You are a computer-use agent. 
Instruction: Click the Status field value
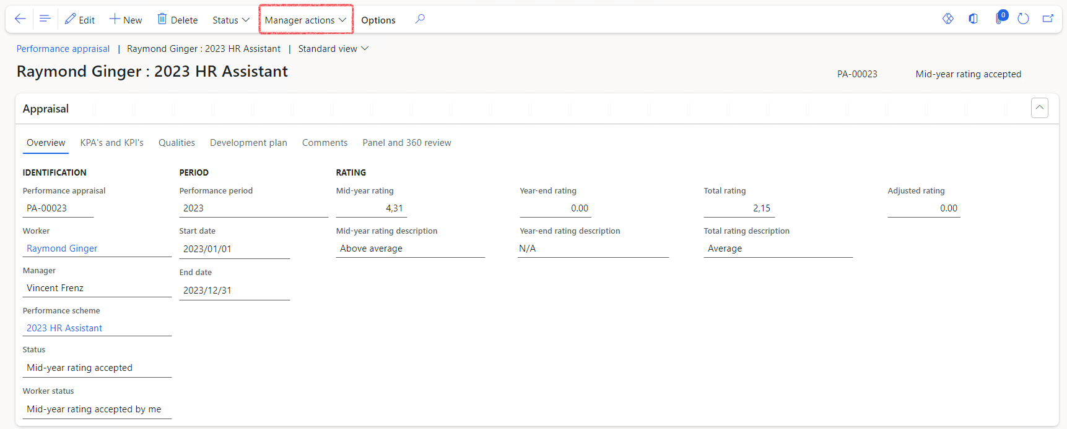click(97, 368)
